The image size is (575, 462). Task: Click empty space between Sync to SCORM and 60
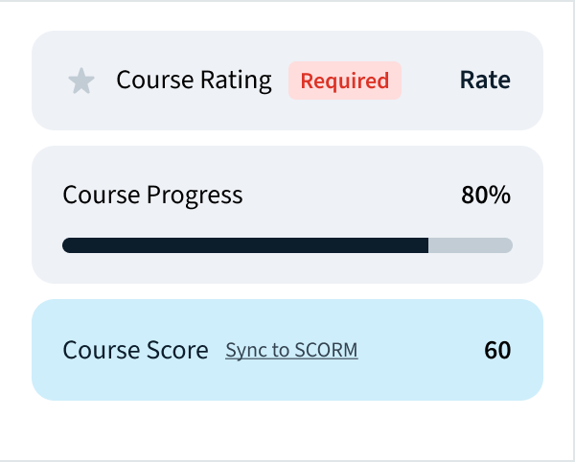[x=422, y=351]
